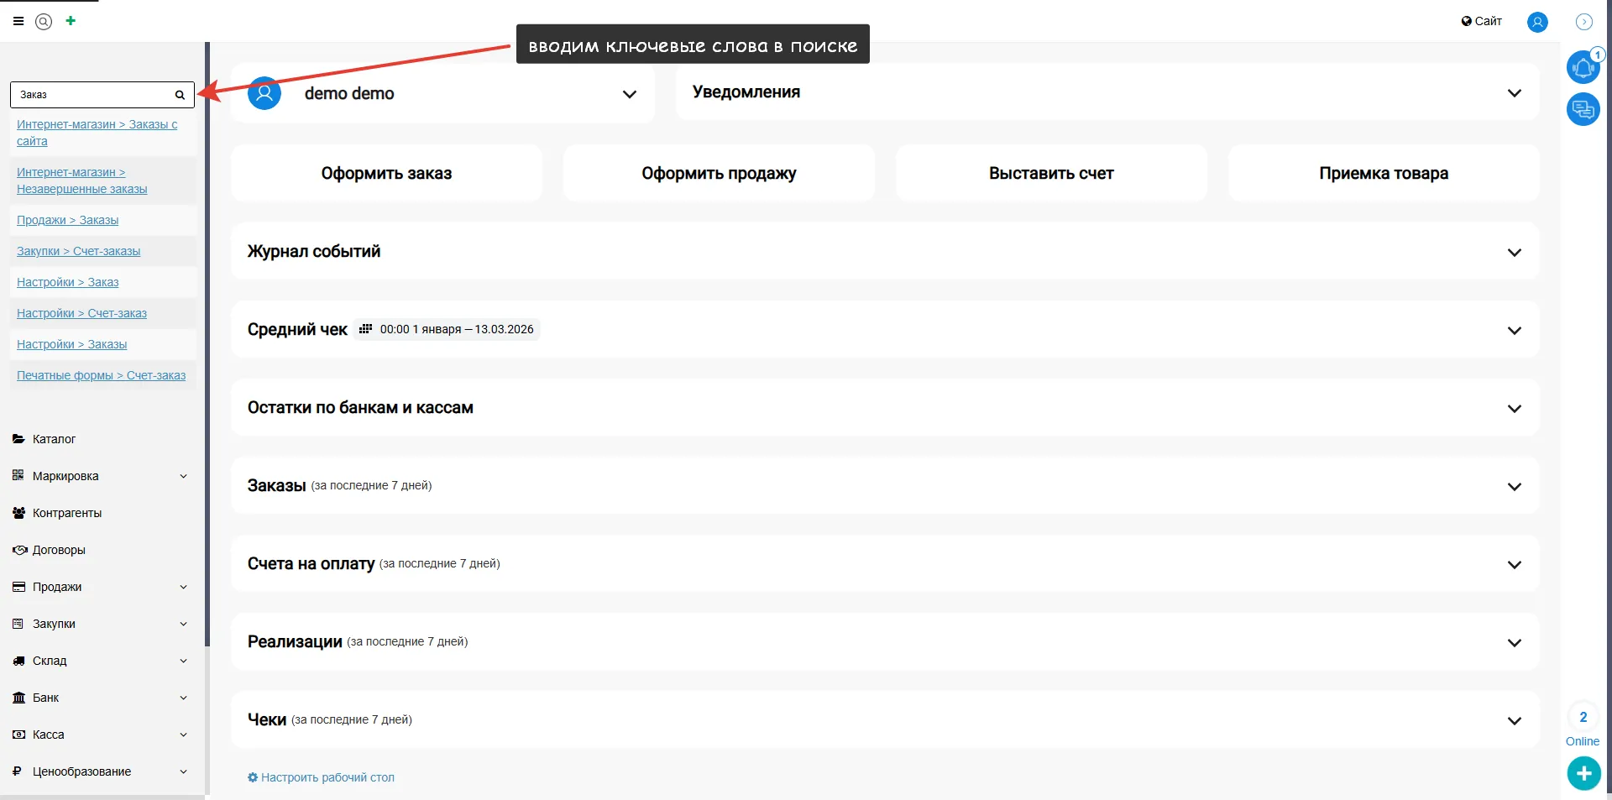Pick the date range calendar icon

pyautogui.click(x=365, y=329)
